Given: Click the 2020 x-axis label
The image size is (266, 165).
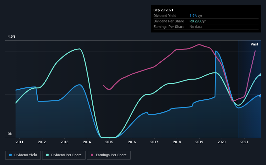Looking at the screenshot, I should point(222,142).
